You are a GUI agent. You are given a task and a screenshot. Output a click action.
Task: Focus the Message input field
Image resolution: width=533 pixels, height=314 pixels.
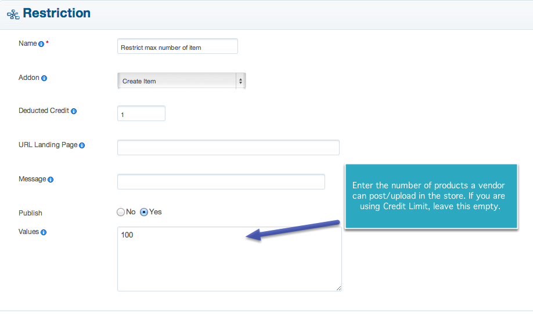[221, 182]
